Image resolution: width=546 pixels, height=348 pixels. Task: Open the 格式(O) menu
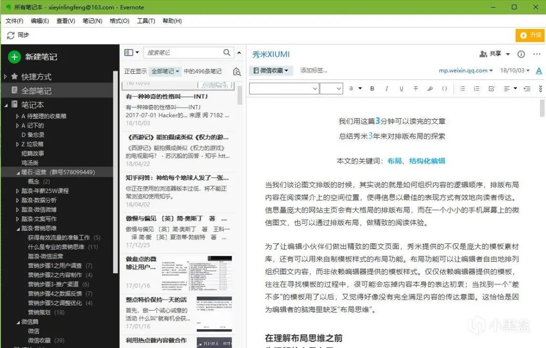tap(119, 21)
